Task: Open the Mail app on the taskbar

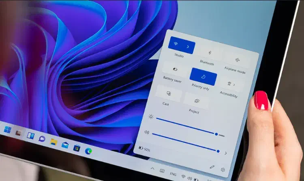Action: [65, 145]
